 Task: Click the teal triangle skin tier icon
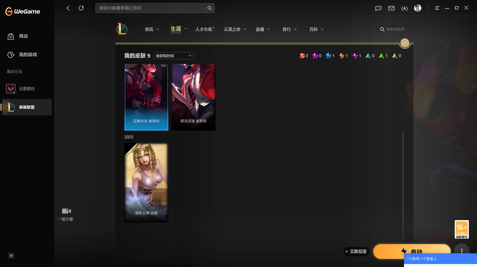368,56
